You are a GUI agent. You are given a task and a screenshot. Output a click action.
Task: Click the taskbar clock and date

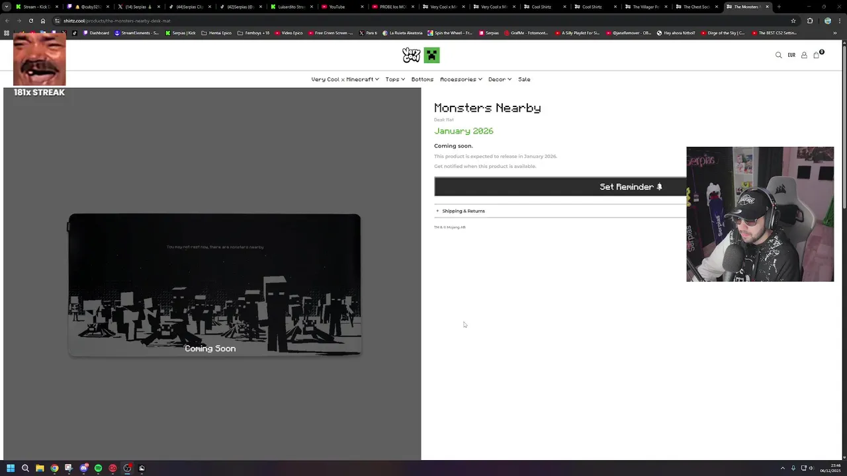[x=830, y=468]
